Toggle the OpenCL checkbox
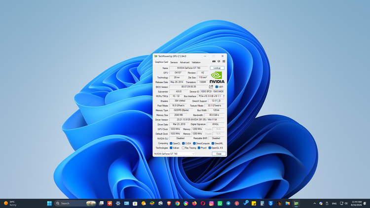Screen dimensions: 370x208 click(x=171, y=143)
